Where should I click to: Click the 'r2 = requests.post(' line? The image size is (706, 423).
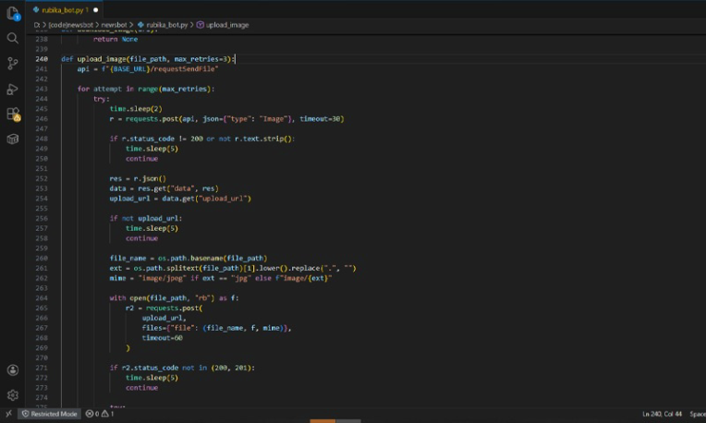[164, 308]
